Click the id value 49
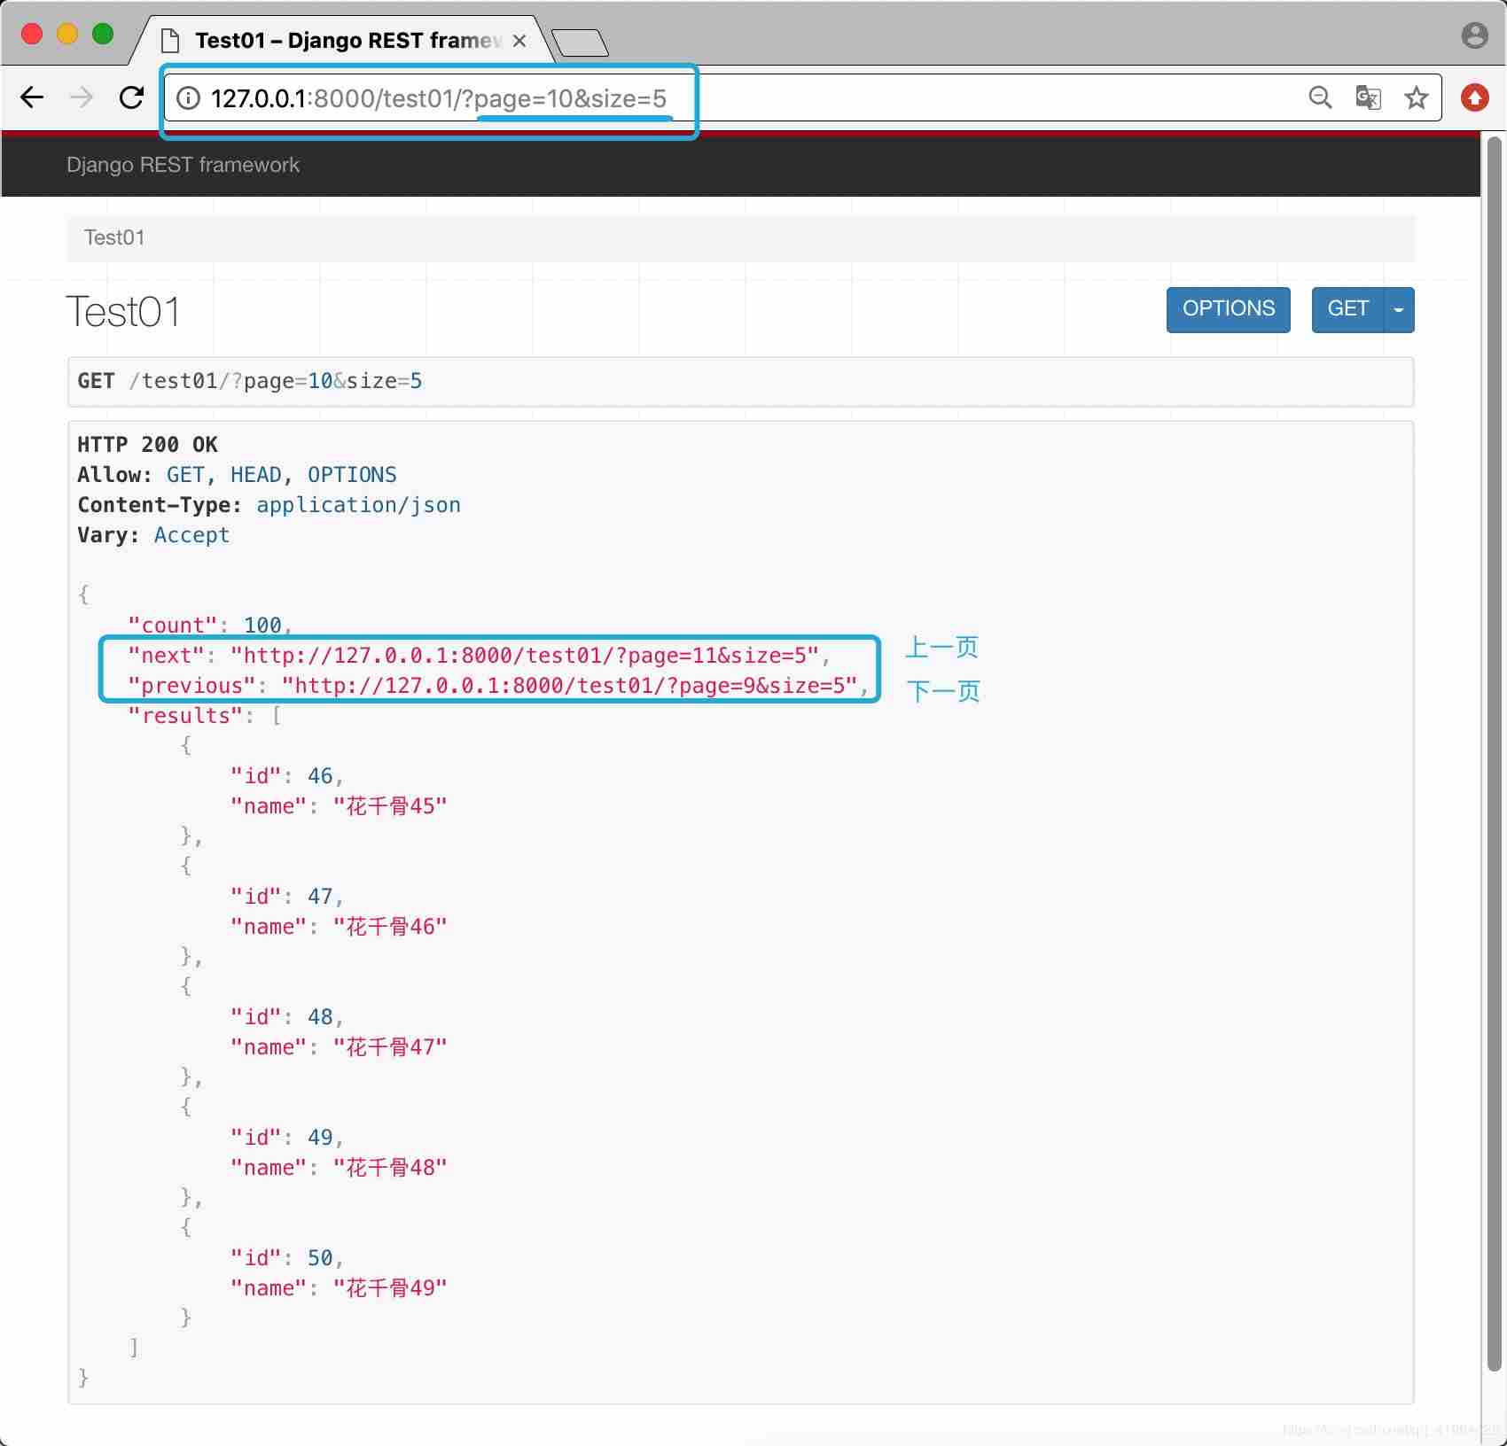Image resolution: width=1507 pixels, height=1446 pixels. 320,1138
